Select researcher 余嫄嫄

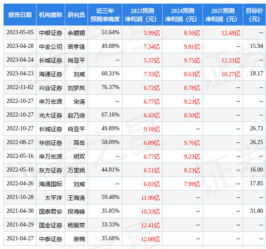pyautogui.click(x=76, y=32)
